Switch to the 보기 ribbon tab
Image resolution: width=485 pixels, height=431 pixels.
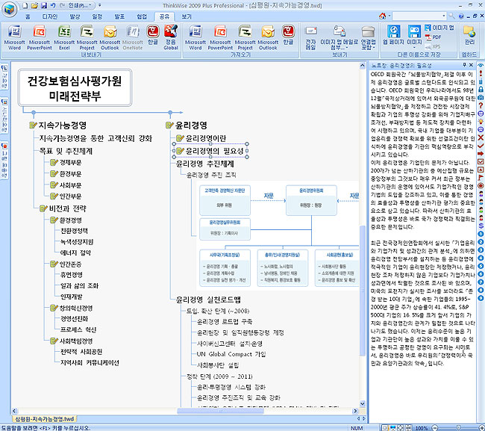(187, 16)
